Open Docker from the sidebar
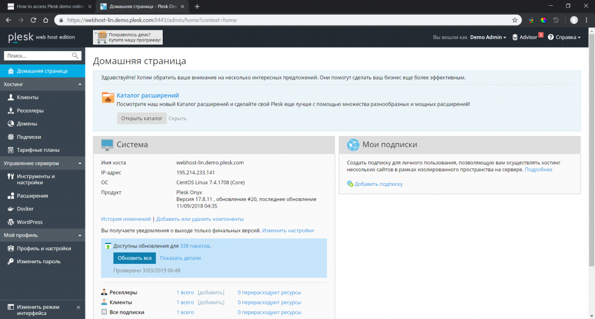 coord(25,209)
